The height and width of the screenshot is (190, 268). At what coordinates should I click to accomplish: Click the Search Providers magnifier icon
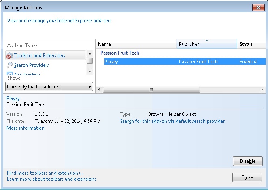coord(10,65)
